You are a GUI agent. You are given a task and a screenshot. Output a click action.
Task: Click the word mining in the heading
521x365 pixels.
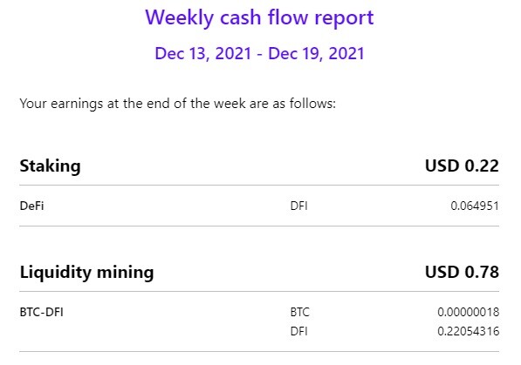coord(126,273)
